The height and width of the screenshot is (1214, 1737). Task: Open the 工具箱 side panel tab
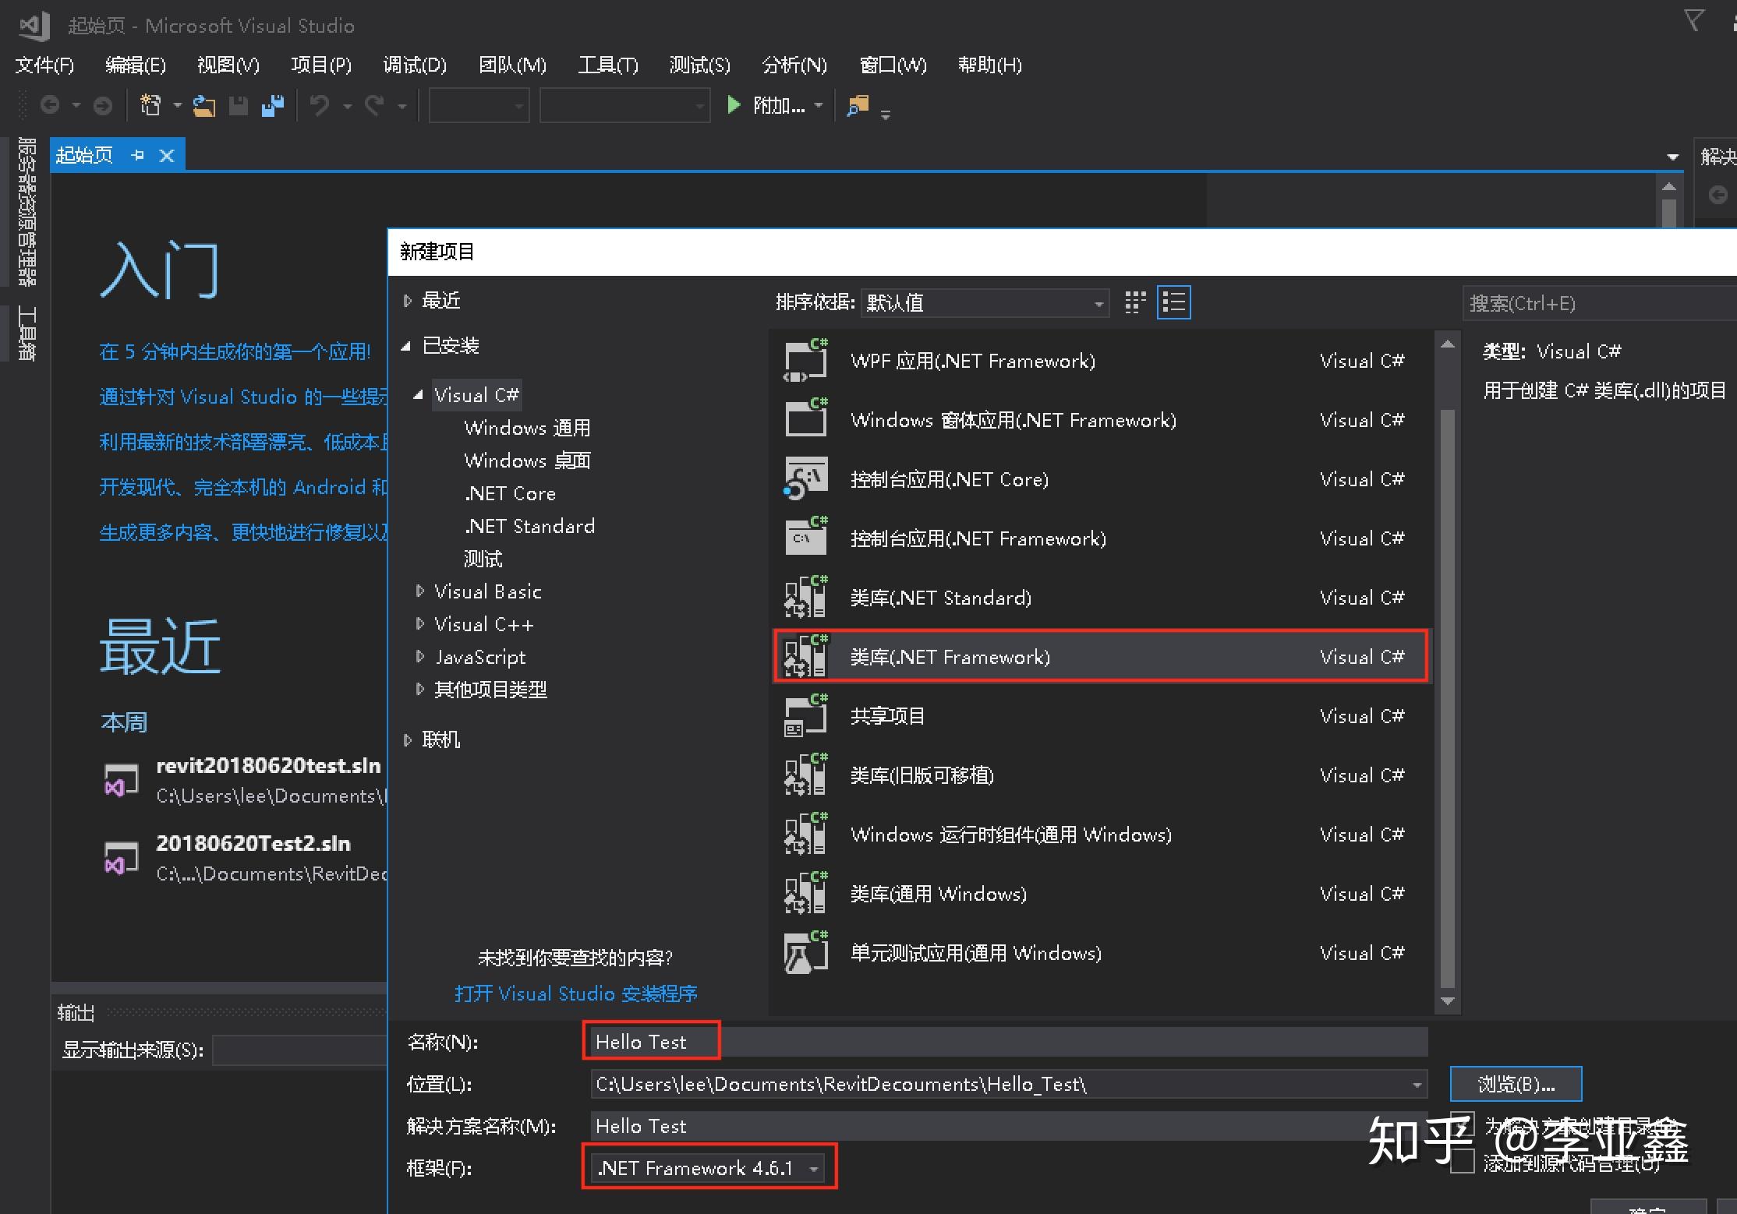tap(26, 333)
